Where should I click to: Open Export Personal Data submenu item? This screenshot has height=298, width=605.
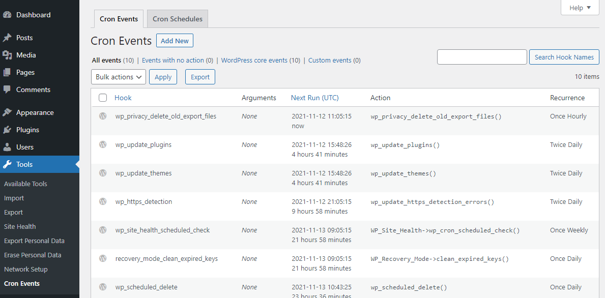pos(34,241)
